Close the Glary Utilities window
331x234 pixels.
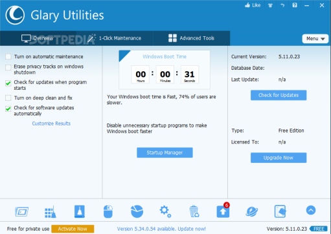(322, 5)
